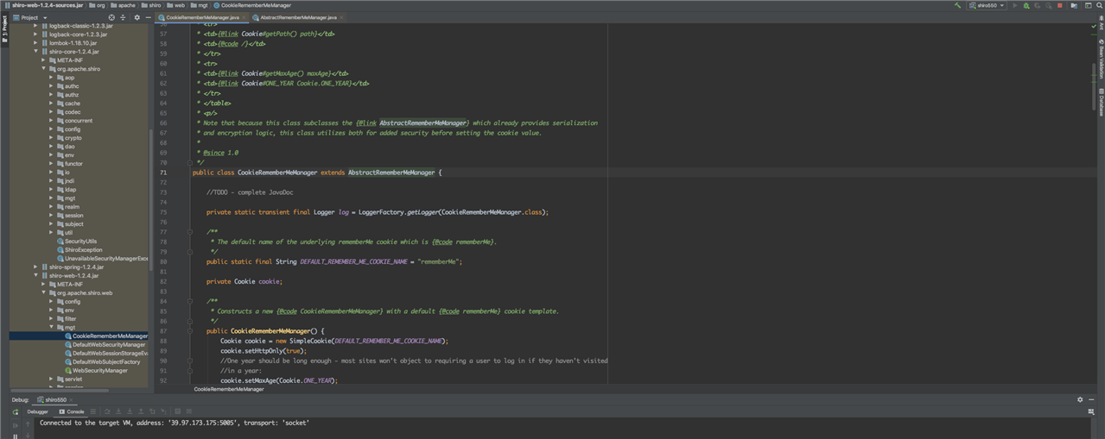Expand shiro-spring-1.2.4.jar node
This screenshot has width=1105, height=439.
pos(35,267)
